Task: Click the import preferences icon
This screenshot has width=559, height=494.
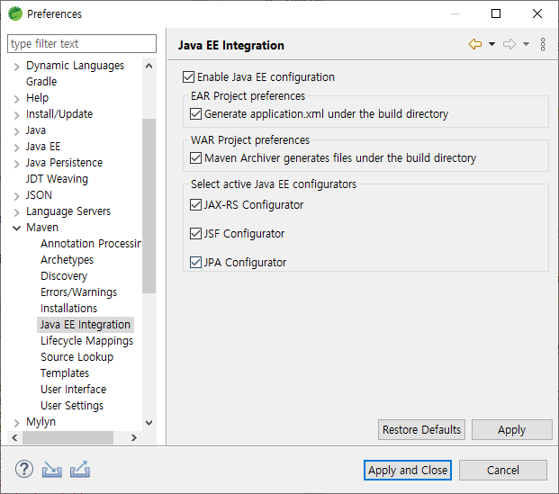Action: [51, 470]
